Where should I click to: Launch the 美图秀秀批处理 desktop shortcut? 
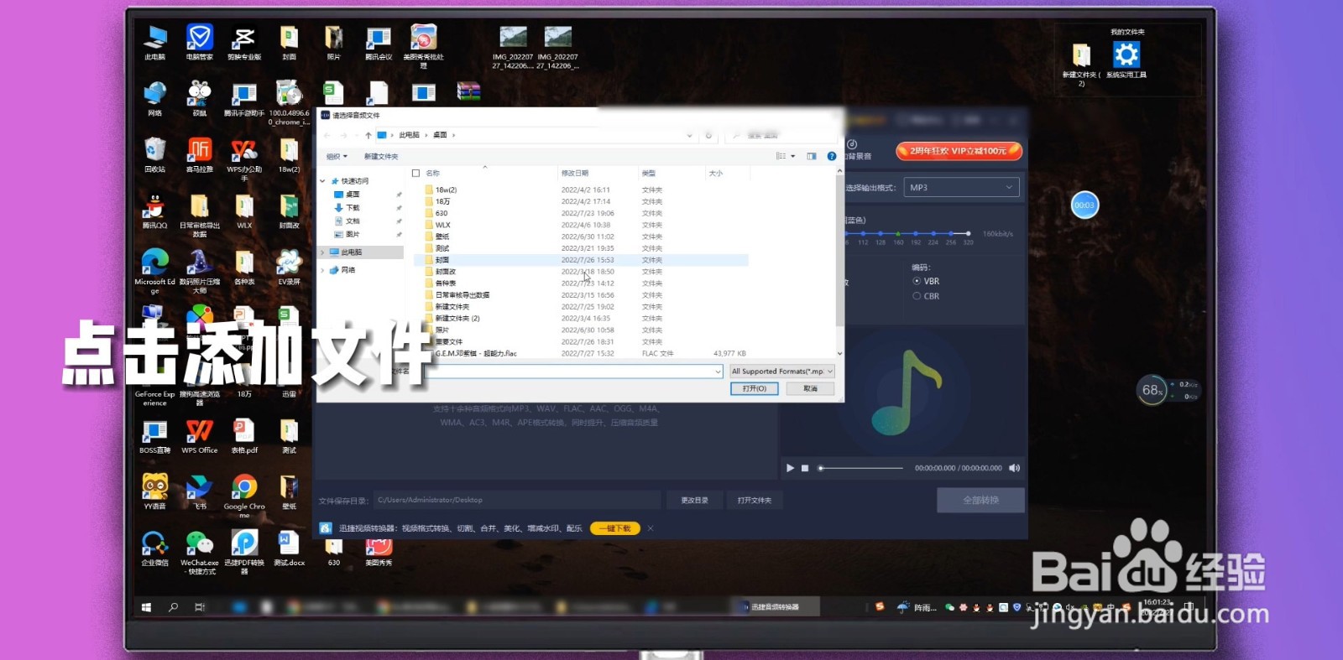click(x=424, y=46)
